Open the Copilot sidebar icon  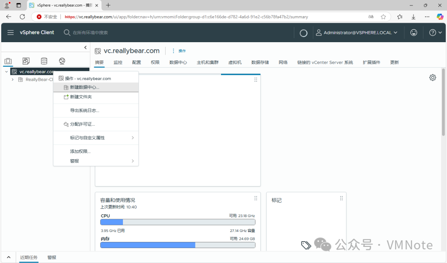click(x=440, y=17)
